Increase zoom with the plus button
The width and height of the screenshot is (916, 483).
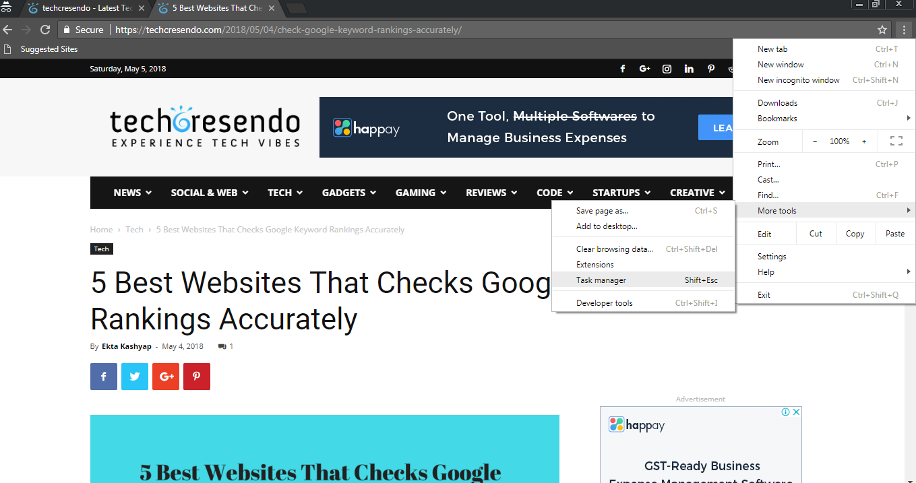[x=864, y=141]
